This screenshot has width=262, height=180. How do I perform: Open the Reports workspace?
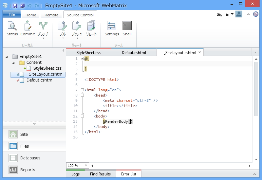(x=34, y=170)
